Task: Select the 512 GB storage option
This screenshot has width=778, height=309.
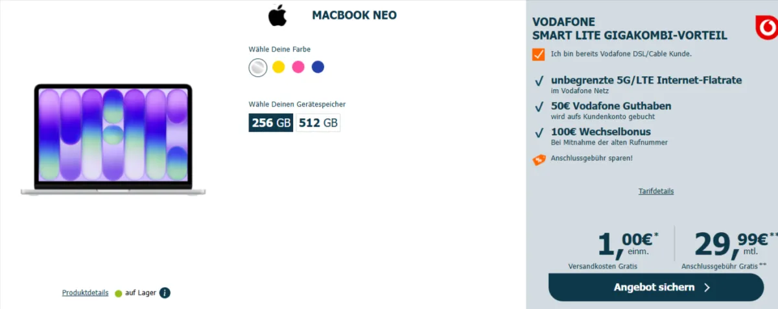Action: tap(318, 123)
